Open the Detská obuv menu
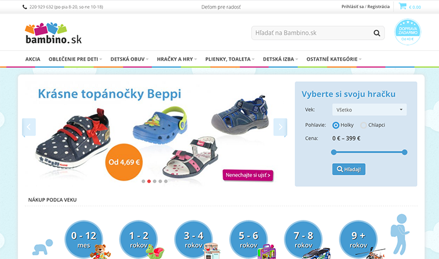Screen dimensions: 439x259 (x=129, y=59)
